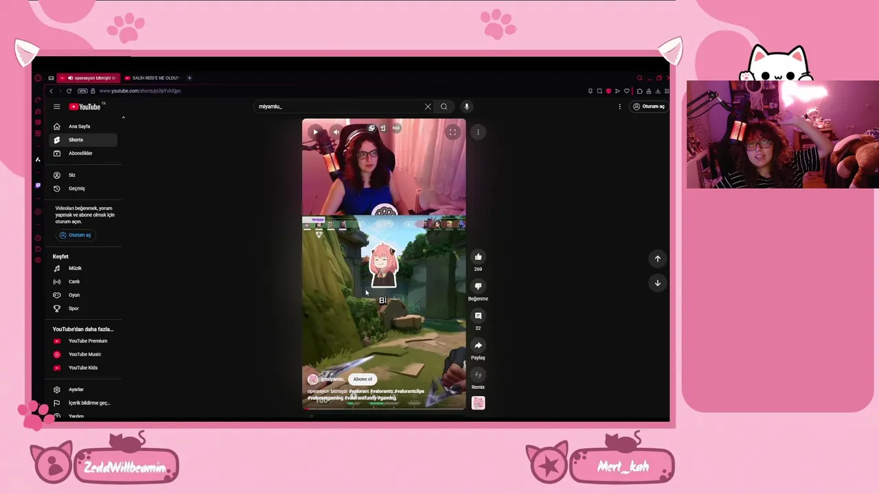The width and height of the screenshot is (879, 494).
Task: Open browser downloads icon
Action: coord(657,91)
